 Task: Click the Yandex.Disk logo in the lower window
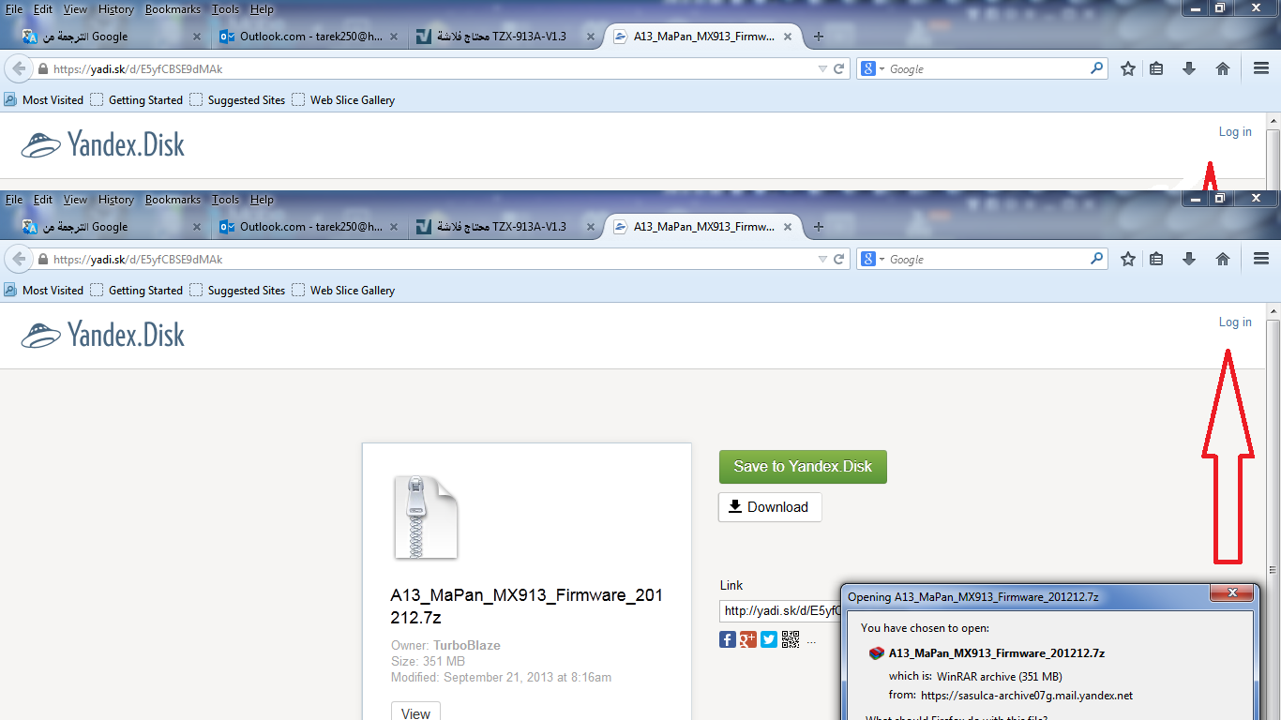click(x=103, y=335)
